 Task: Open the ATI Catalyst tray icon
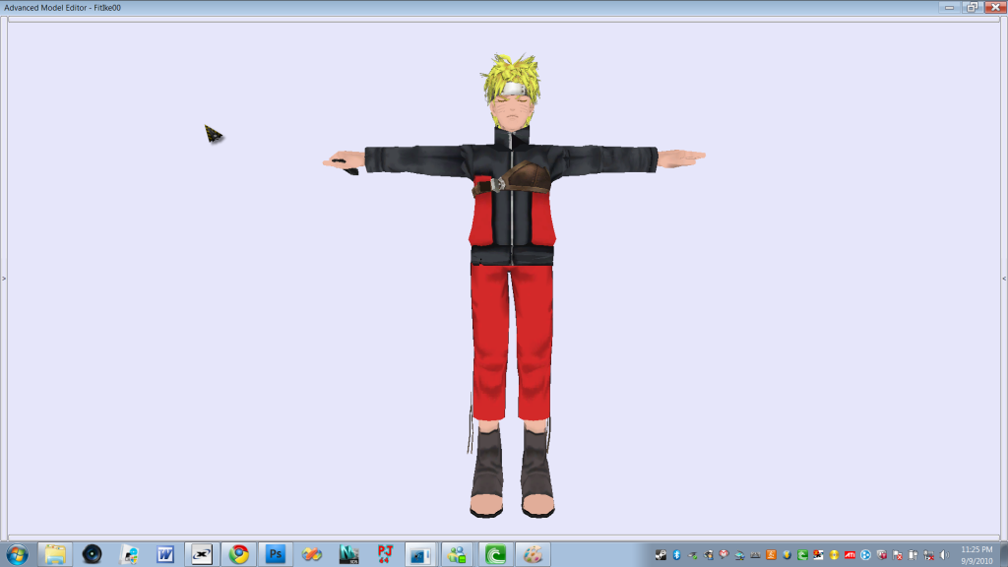(x=850, y=555)
